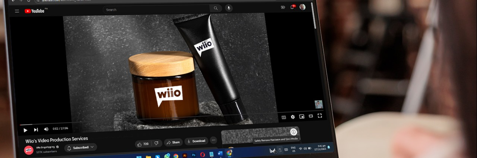This screenshot has height=158, width=477.
Task: Start voice search with the microphone icon
Action: [x=228, y=8]
